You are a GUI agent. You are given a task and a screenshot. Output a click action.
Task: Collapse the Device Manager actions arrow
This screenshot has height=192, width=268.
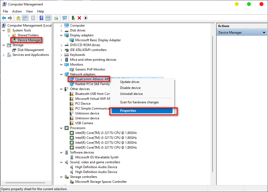coord(264,33)
